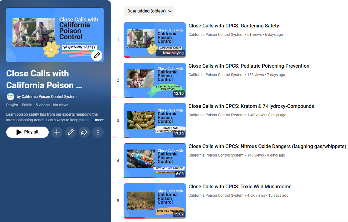Image resolution: width=348 pixels, height=222 pixels.
Task: Click the 'Close Calls with California Poison ...' playlist title
Action: 44,80
